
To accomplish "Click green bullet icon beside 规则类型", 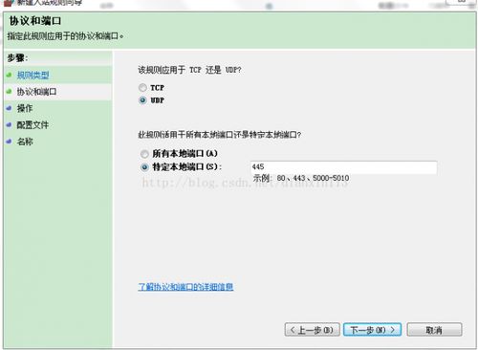I will coord(9,75).
